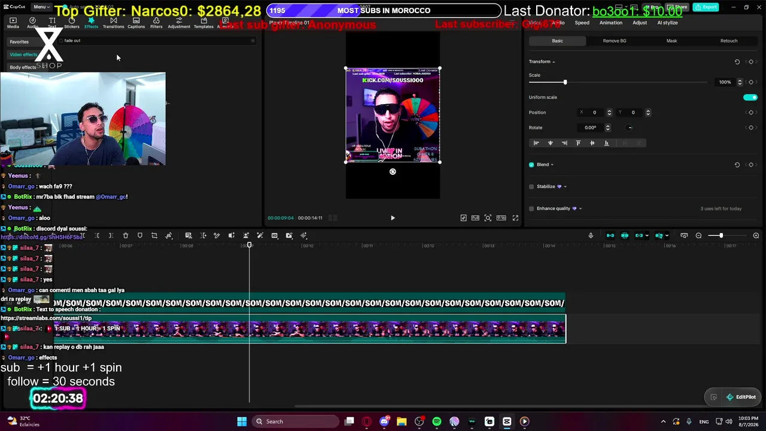Click the Rotate dial knob
The width and height of the screenshot is (766, 431).
(630, 128)
